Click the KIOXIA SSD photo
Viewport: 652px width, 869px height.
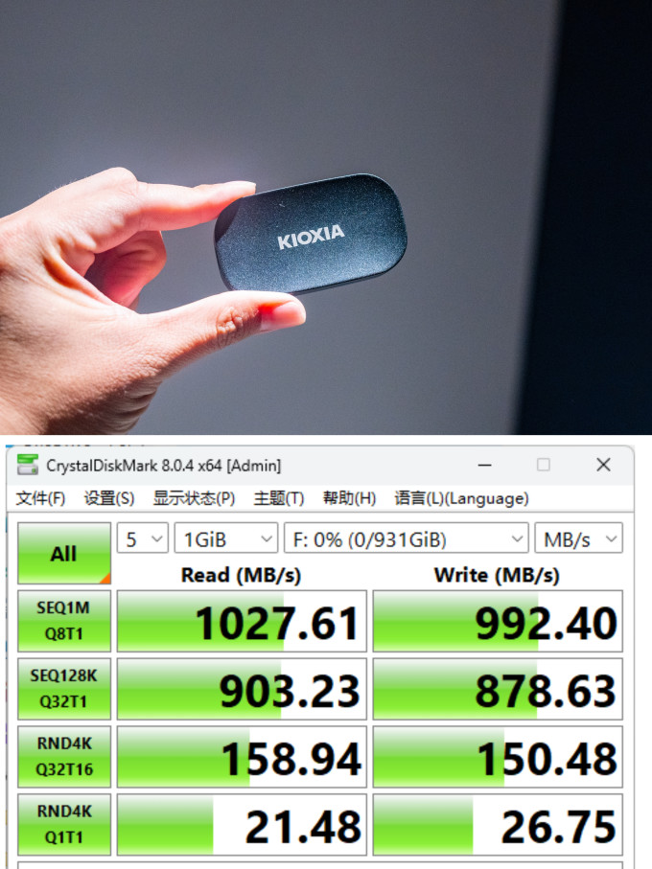point(326,217)
